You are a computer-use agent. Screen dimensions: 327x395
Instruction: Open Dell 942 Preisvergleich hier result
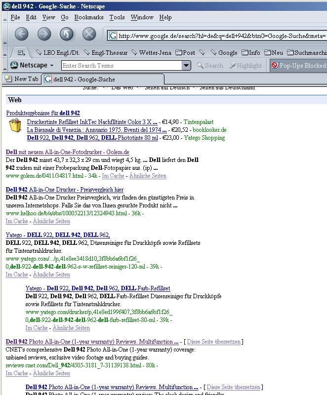[x=65, y=190]
